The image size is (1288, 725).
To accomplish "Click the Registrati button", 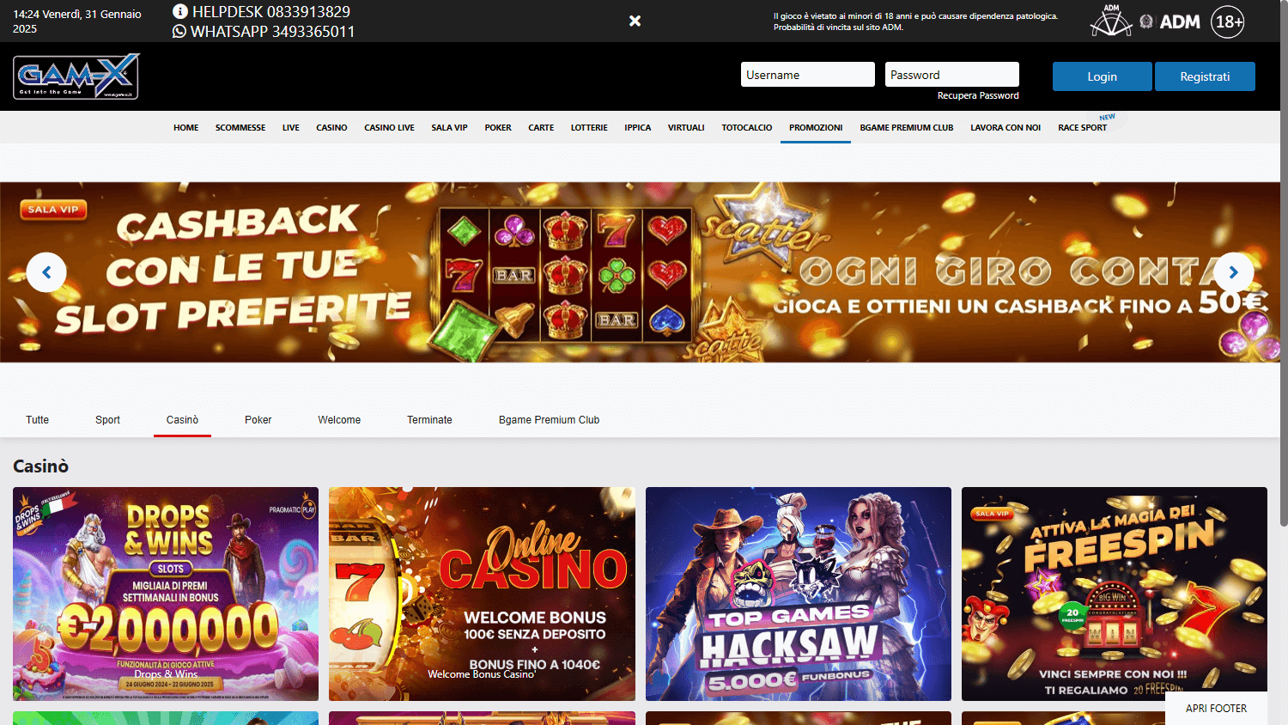I will [x=1205, y=76].
